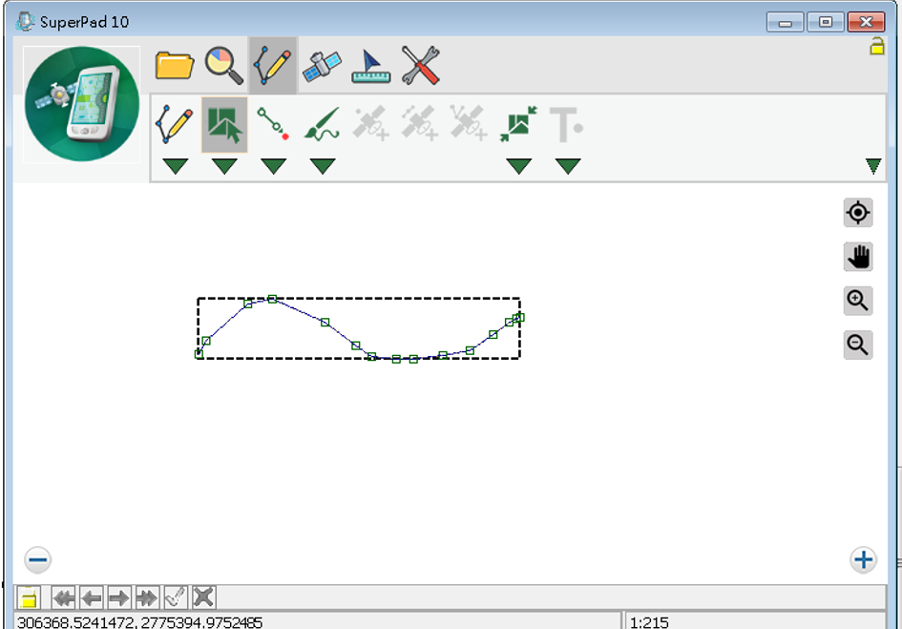Toggle the yellow padlock in the top corner
This screenshot has width=902, height=629.
pos(876,46)
